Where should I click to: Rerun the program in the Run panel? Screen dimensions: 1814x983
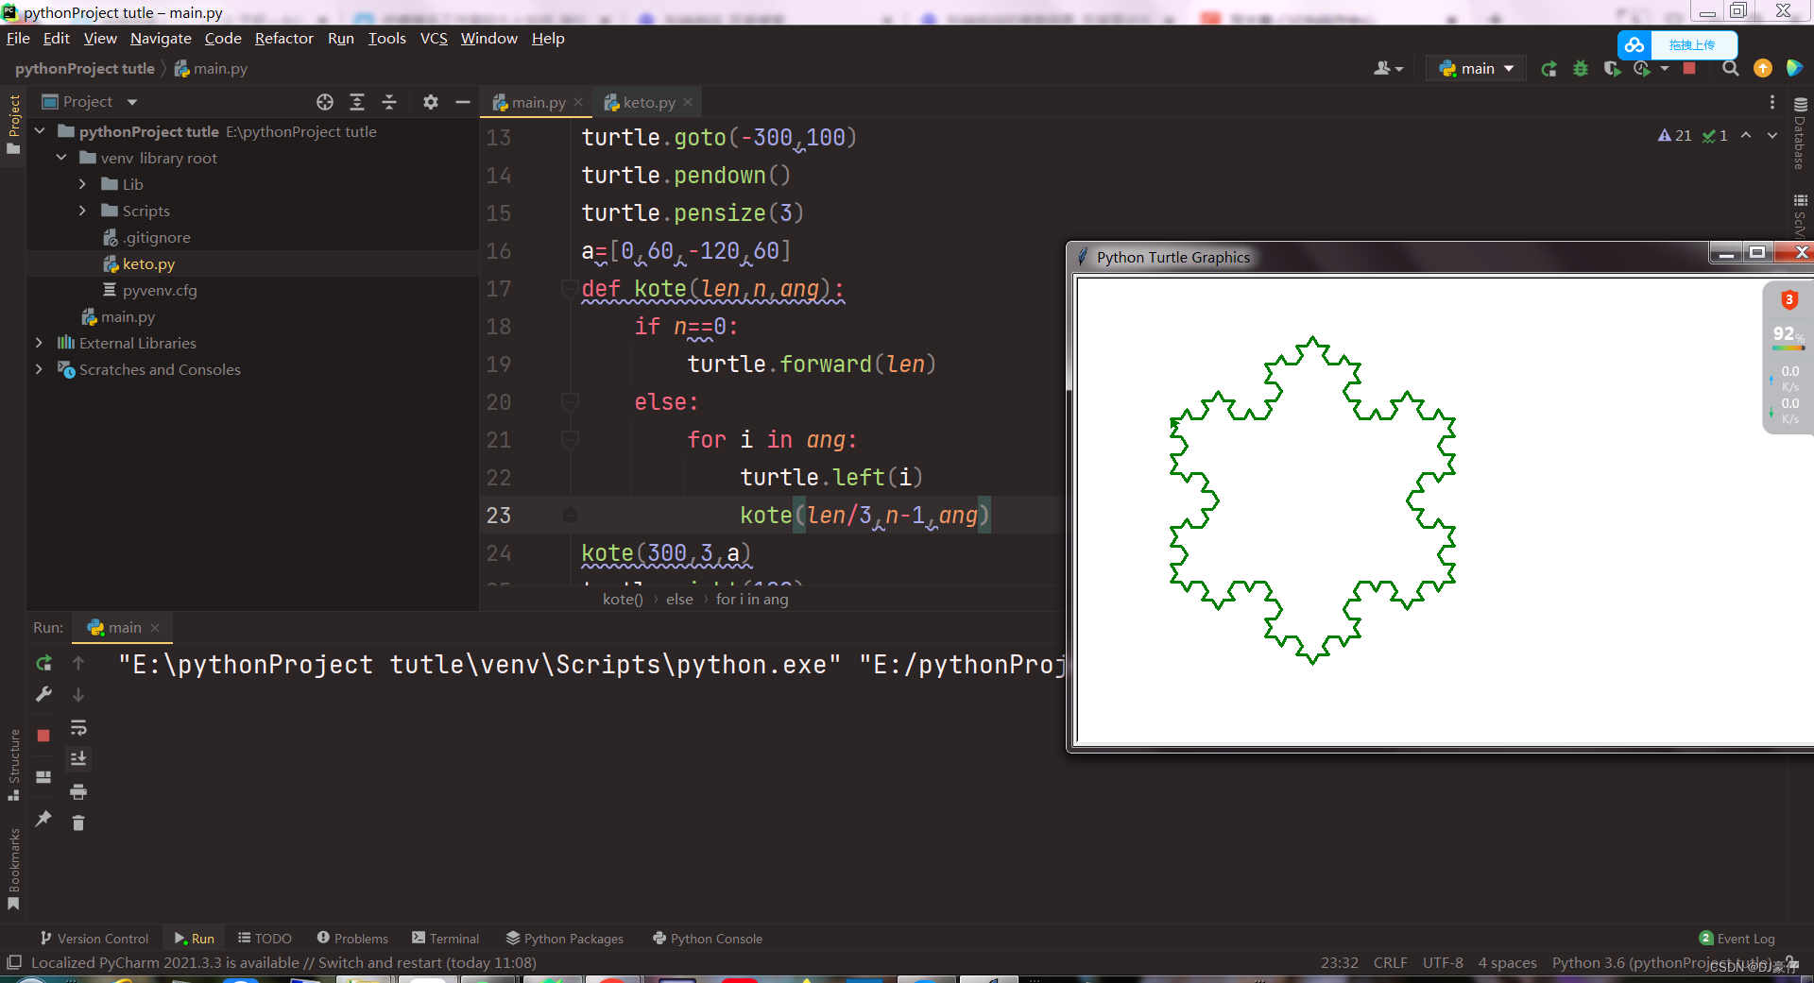[x=43, y=663]
